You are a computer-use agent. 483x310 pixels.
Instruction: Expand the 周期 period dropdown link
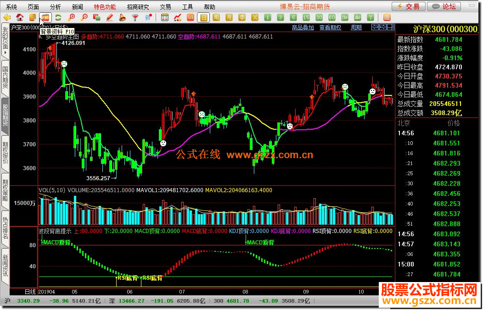[x=356, y=28]
